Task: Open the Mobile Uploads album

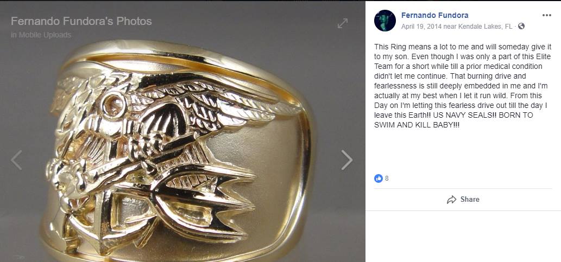Action: [x=45, y=35]
